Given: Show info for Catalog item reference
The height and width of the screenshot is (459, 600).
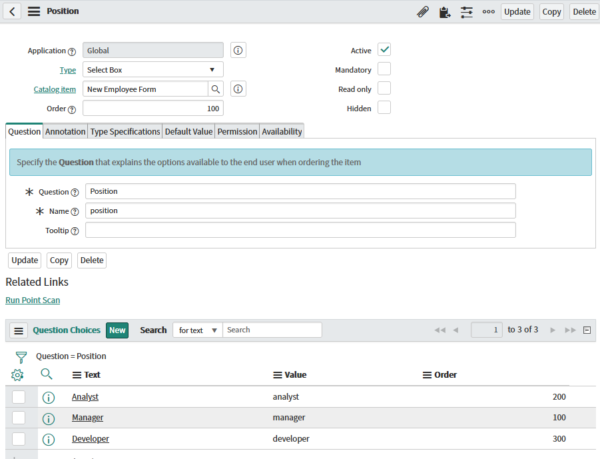Looking at the screenshot, I should point(238,89).
